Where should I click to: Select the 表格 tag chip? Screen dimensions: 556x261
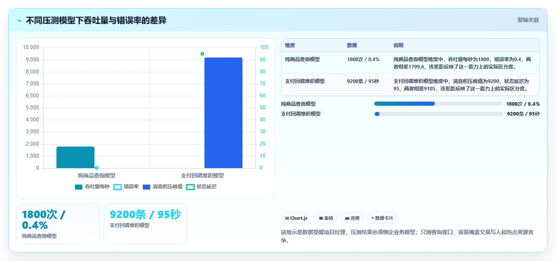pos(326,218)
